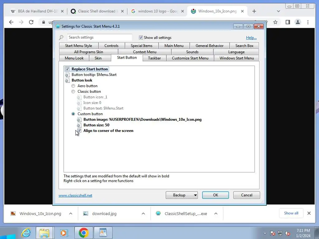This screenshot has height=239, width=319.
Task: Switch to the Controls tab
Action: [111, 46]
